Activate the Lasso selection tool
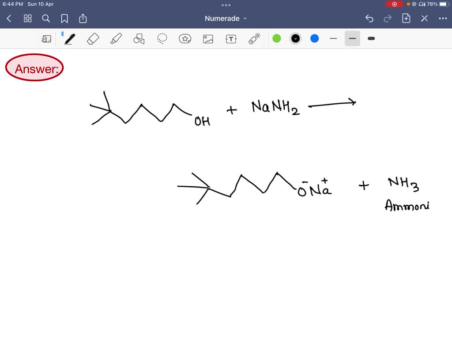 pyautogui.click(x=162, y=38)
